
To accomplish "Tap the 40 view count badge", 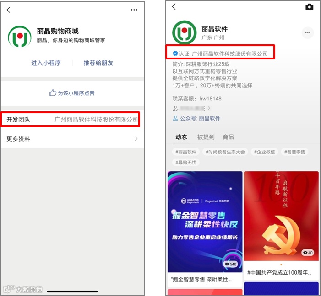I will tap(308, 253).
